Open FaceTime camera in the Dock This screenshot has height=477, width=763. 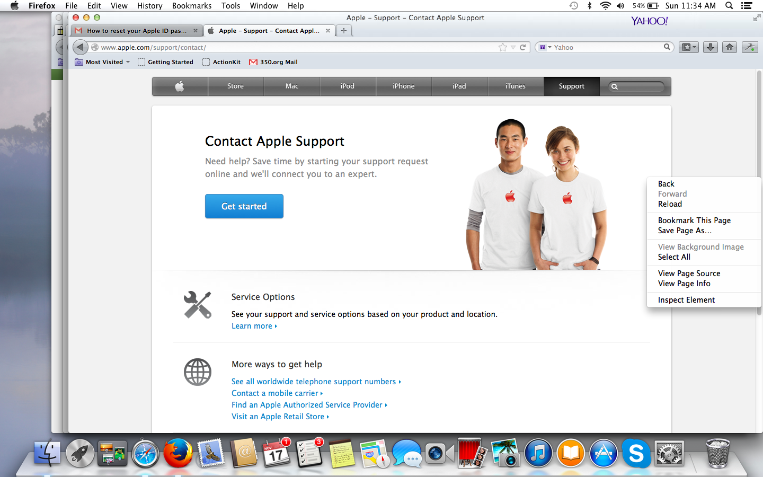click(x=440, y=454)
